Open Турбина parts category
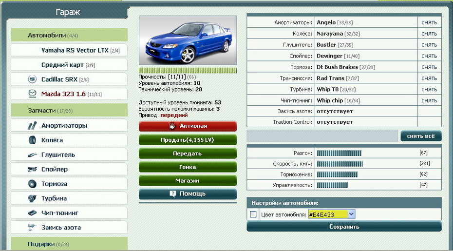Screen dimensions: 453x251 69,198
